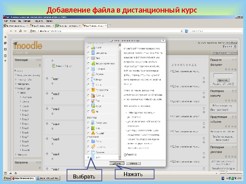
Task: Expand Тема 5 node in Навигация tree
Action: click(21, 128)
